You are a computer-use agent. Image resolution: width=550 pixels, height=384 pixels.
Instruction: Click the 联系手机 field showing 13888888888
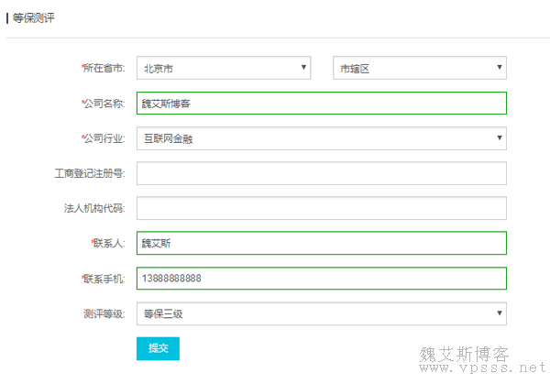click(321, 278)
